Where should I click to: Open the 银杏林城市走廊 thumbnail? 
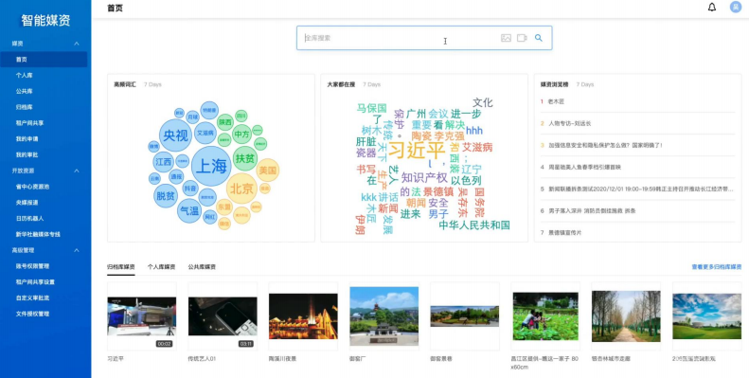[626, 316]
